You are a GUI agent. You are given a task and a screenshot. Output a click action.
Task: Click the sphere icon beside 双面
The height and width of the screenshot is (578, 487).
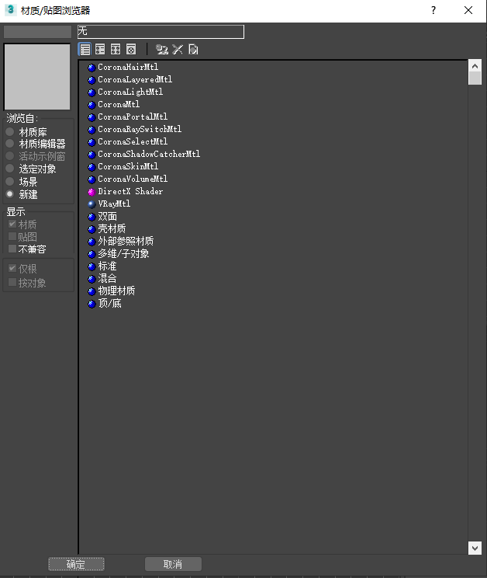pos(92,217)
